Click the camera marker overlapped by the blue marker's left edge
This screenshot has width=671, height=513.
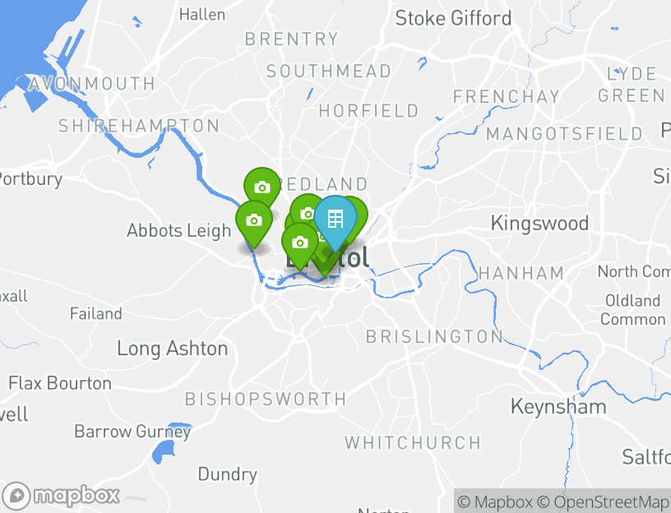coord(306,211)
